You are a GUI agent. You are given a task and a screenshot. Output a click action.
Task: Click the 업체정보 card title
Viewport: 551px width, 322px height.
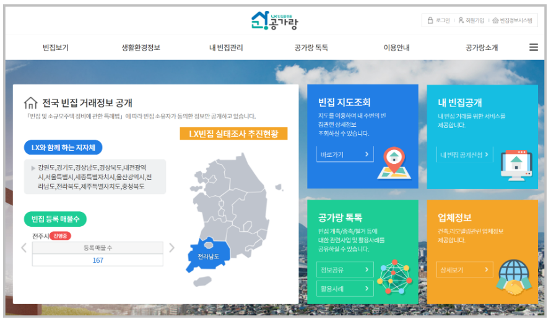[x=454, y=218]
